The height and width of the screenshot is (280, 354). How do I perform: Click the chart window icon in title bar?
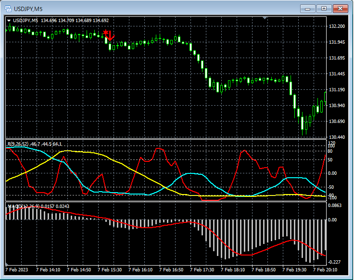(x=8, y=9)
